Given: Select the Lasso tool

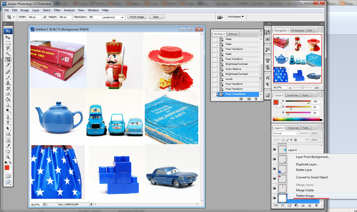Looking at the screenshot, I should tap(8, 49).
